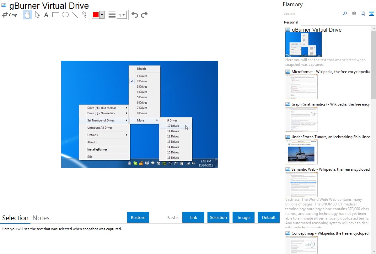This screenshot has width=376, height=254.
Task: Click the 'Microformat - Wikipedia' title
Action: coord(330,72)
